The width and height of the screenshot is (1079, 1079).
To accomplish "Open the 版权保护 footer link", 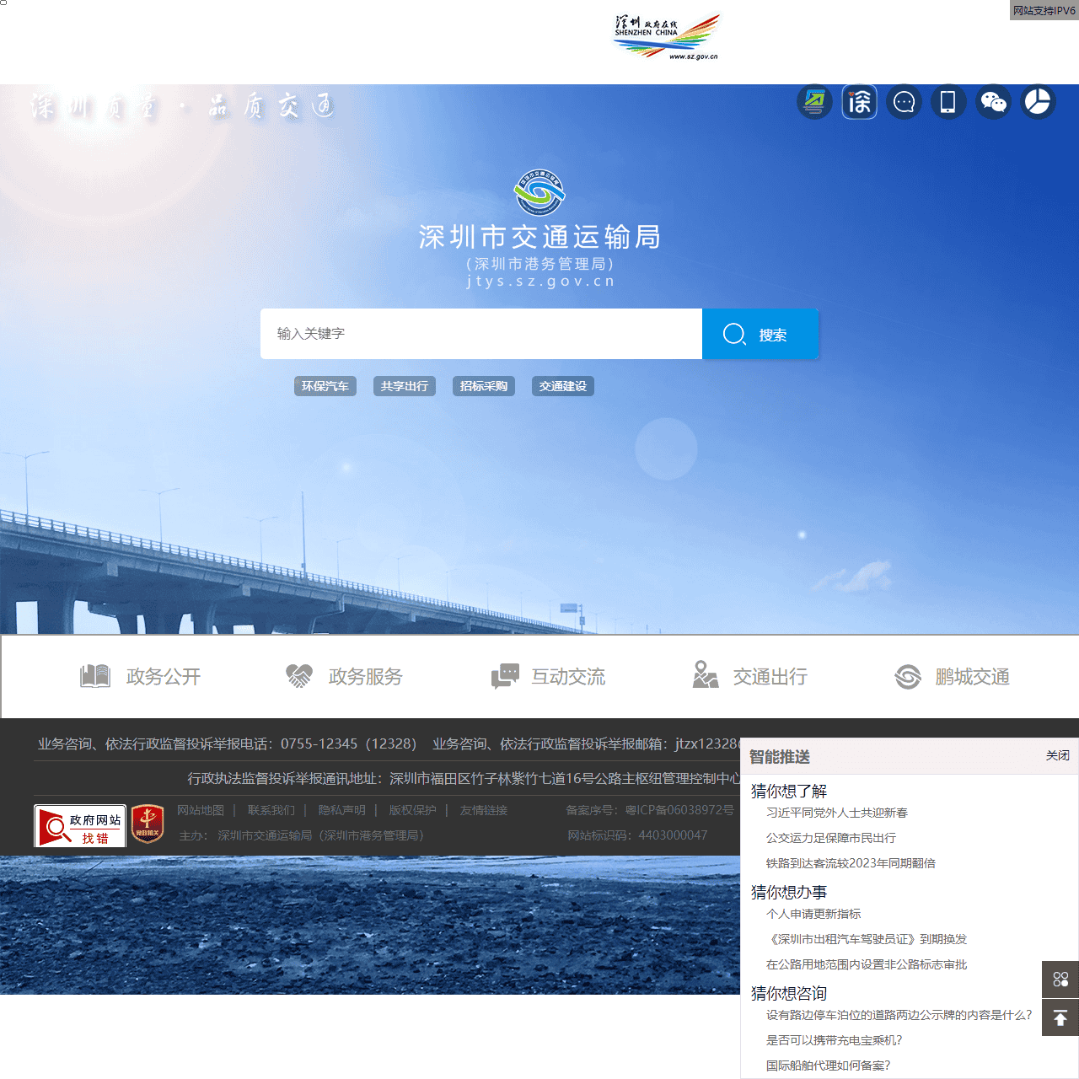I will pos(413,810).
